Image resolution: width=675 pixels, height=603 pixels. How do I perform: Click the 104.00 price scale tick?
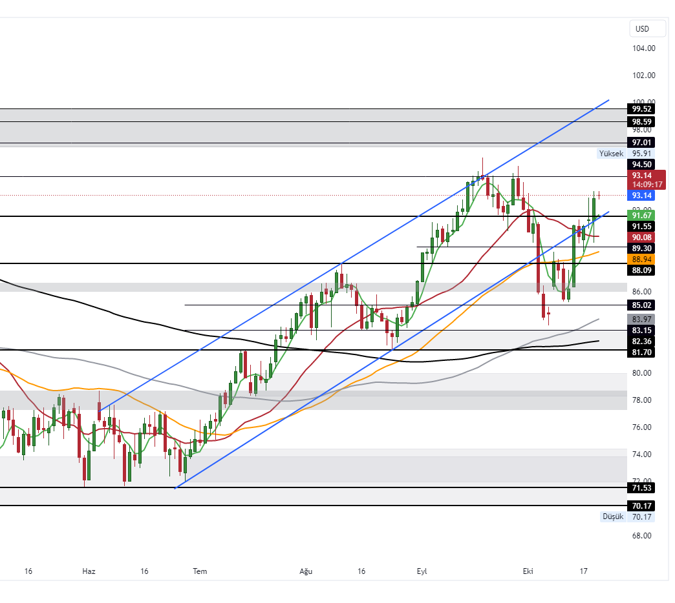pyautogui.click(x=644, y=48)
